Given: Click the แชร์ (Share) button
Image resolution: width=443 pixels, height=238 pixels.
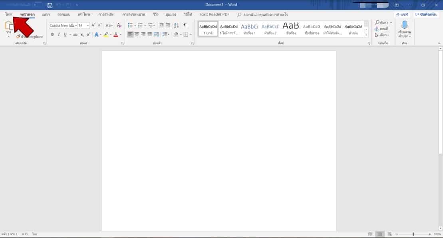Looking at the screenshot, I should click(x=402, y=14).
